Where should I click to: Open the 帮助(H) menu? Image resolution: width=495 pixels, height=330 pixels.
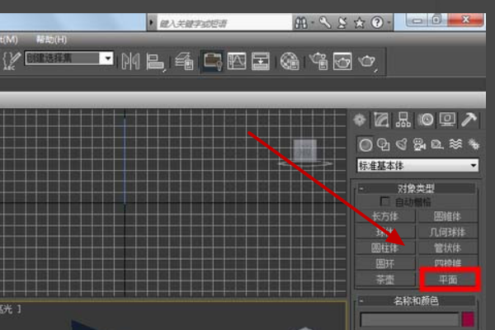(51, 40)
